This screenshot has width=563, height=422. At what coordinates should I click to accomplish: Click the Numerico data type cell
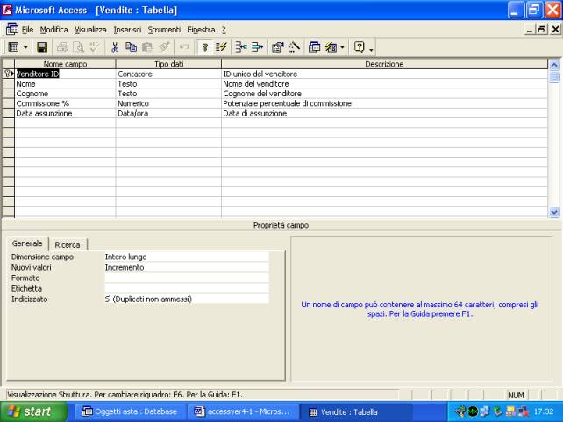pyautogui.click(x=168, y=103)
